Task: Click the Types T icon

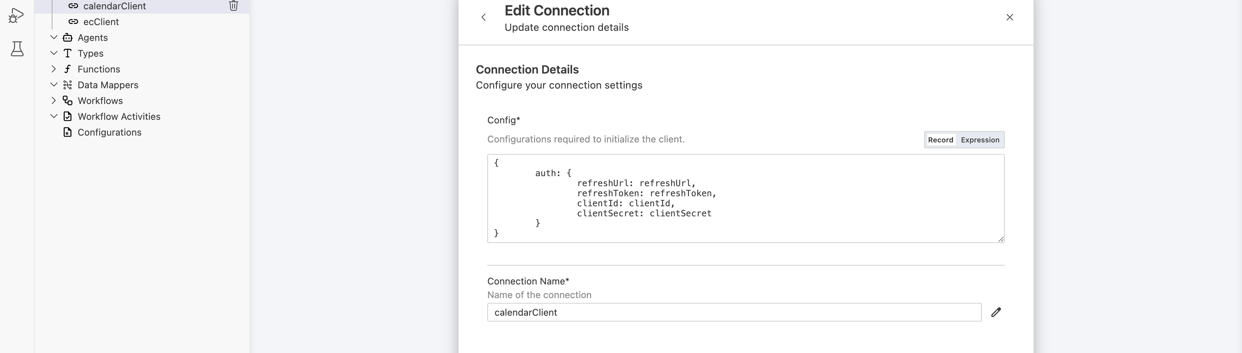Action: 68,53
